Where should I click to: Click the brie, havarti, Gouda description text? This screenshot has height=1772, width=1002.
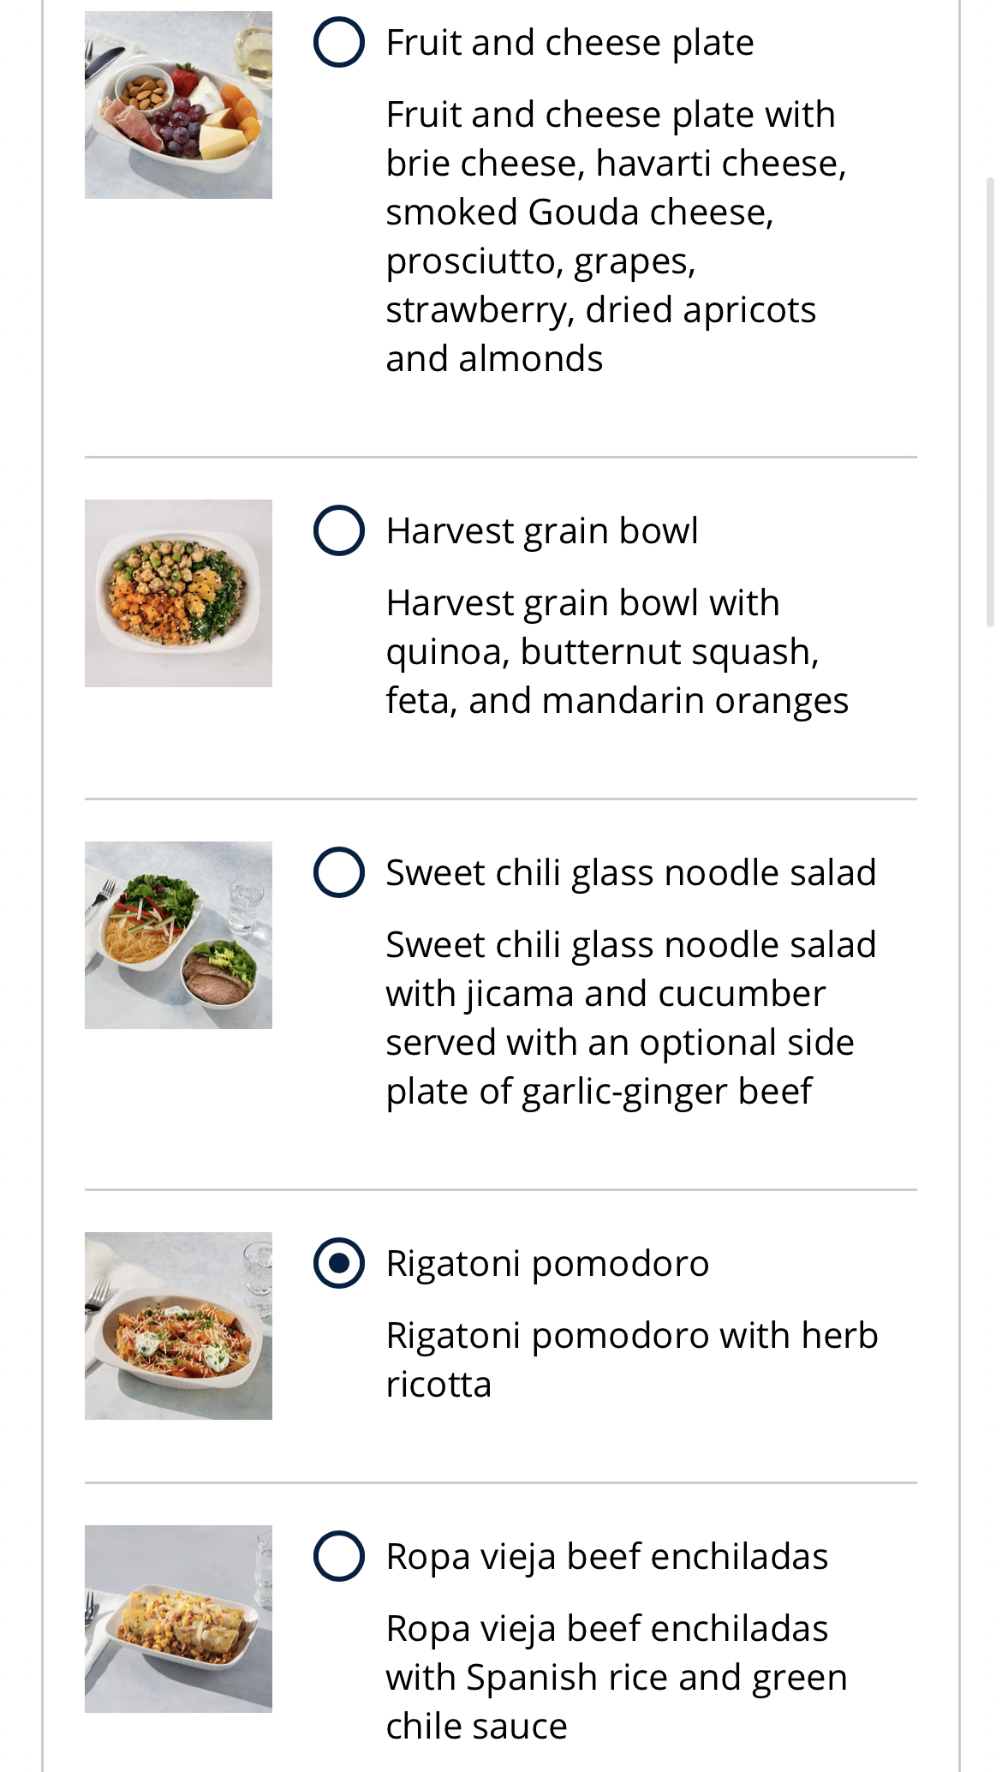[x=615, y=236]
